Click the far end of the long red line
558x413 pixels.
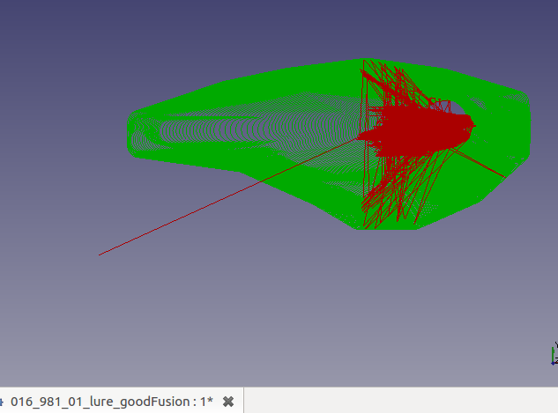tap(100, 254)
